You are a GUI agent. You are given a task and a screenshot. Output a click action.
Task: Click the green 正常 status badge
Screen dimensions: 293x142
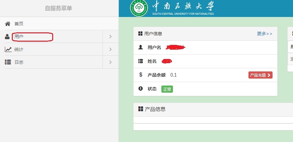[x=167, y=89]
